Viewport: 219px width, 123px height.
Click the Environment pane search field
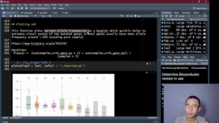click(198, 19)
